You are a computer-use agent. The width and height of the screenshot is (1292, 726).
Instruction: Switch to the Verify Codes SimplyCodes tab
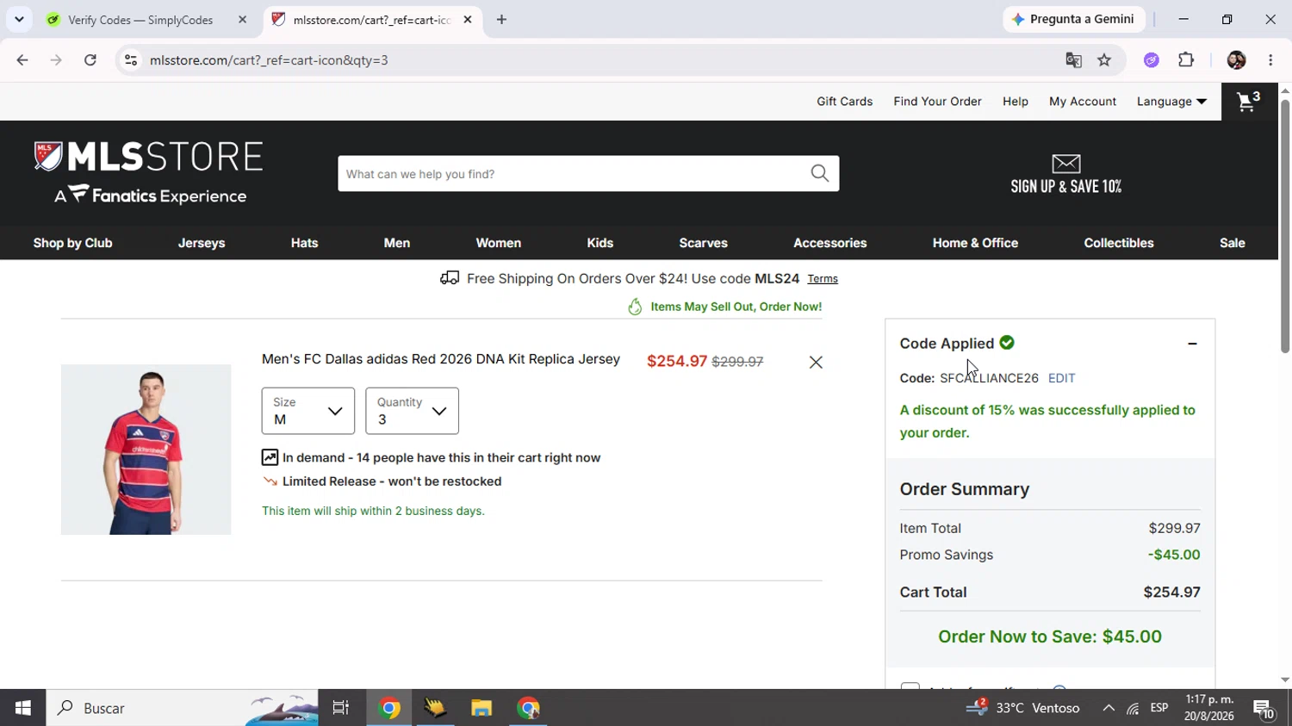140,20
